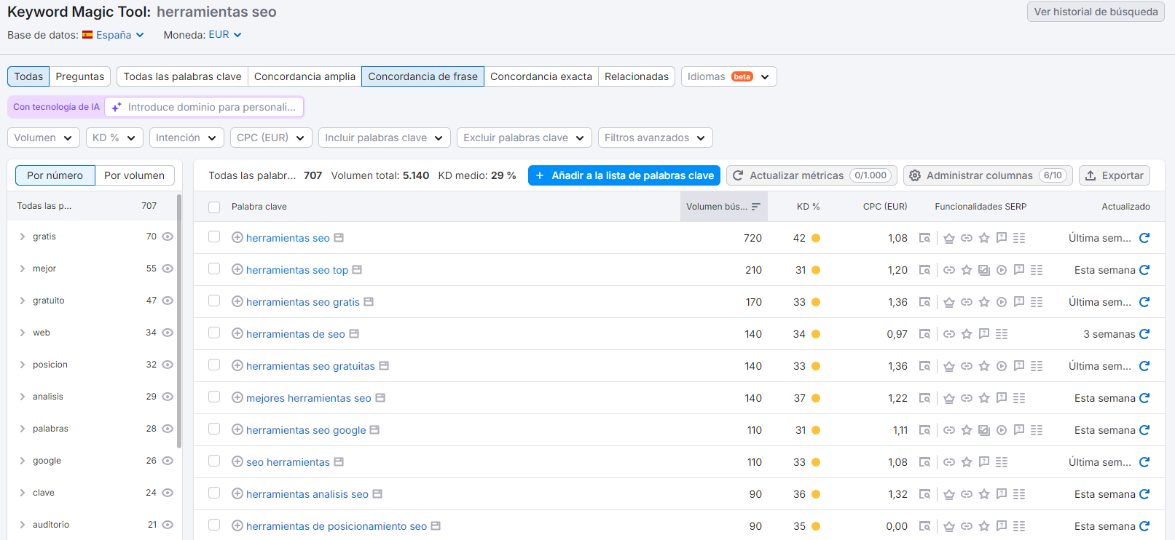Viewport: 1175px width, 540px height.
Task: Toggle the eye icon for the 'mejor' group
Action: [x=168, y=269]
